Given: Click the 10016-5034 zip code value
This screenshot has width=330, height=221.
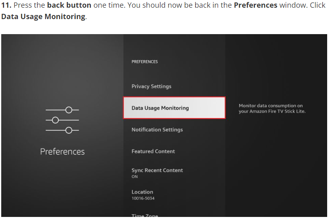Looking at the screenshot, I should [x=143, y=199].
